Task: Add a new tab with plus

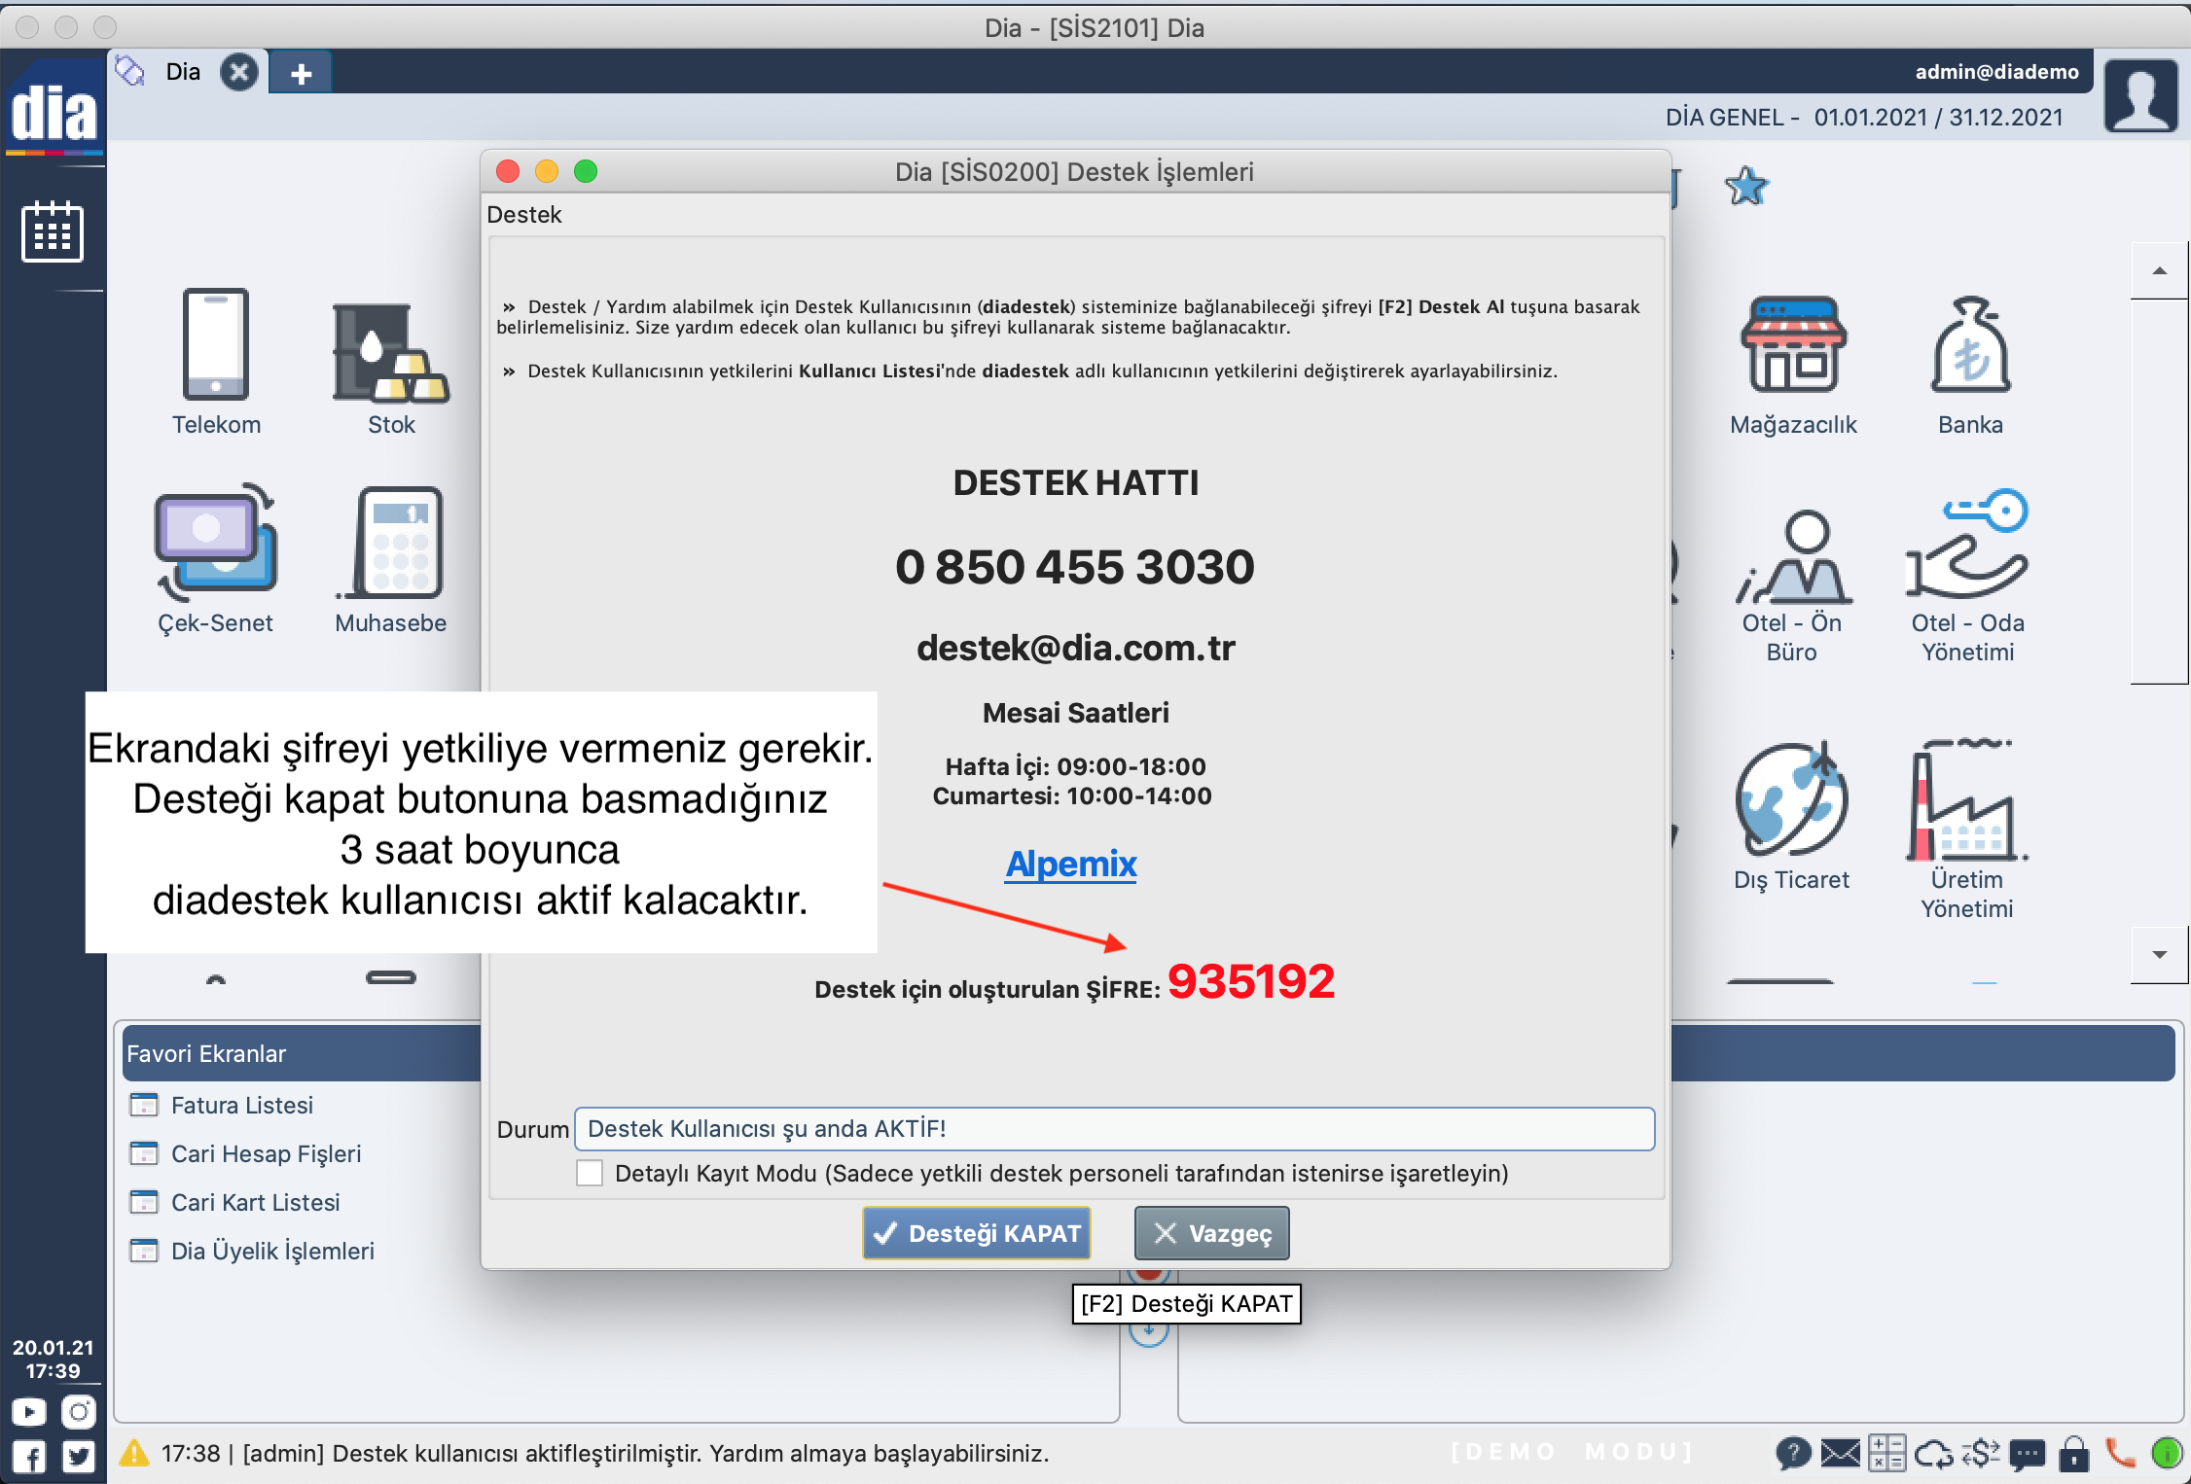Action: click(x=301, y=73)
